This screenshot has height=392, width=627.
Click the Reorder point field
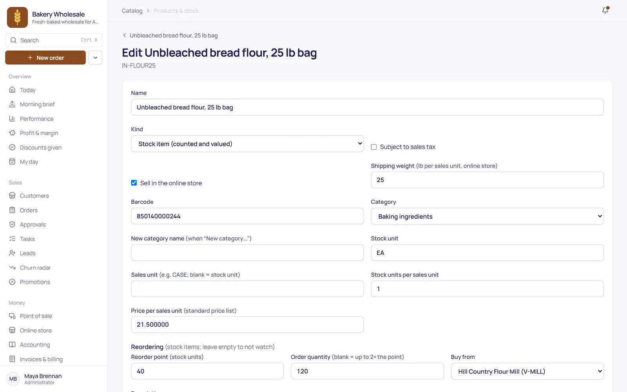point(207,371)
